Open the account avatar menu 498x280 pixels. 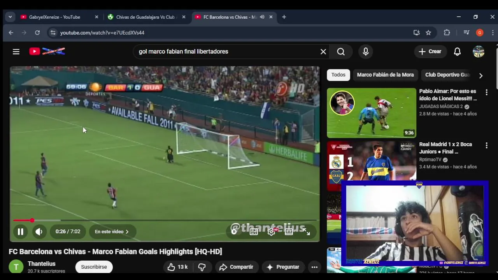click(x=479, y=51)
